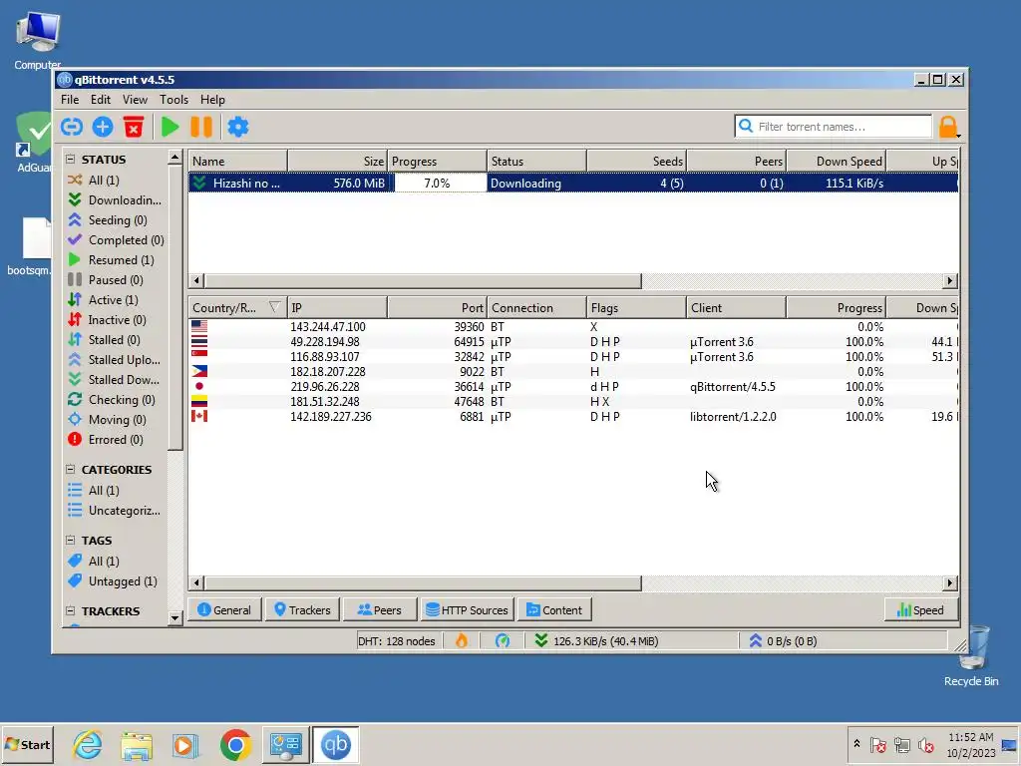Select the Hizashi no torrent row
Screen dimensions: 1021x766
(573, 184)
